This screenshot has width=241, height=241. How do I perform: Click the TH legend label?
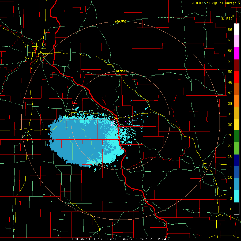coord(230,209)
